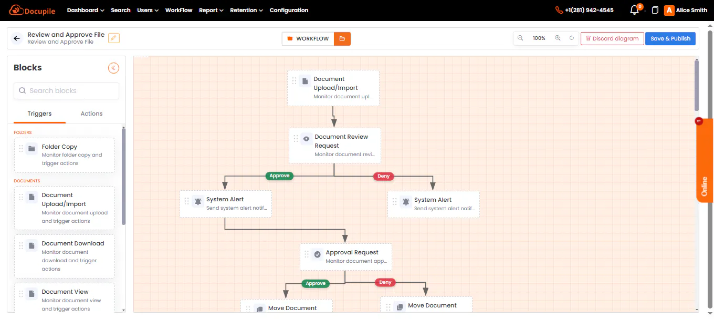Screen dimensions: 714x319
Task: Click checkmark icon on Approval Request node
Action: click(x=317, y=254)
